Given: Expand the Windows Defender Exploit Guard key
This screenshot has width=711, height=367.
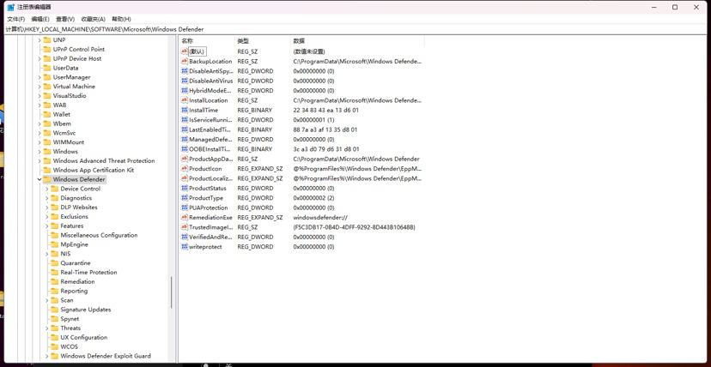Looking at the screenshot, I should point(46,356).
